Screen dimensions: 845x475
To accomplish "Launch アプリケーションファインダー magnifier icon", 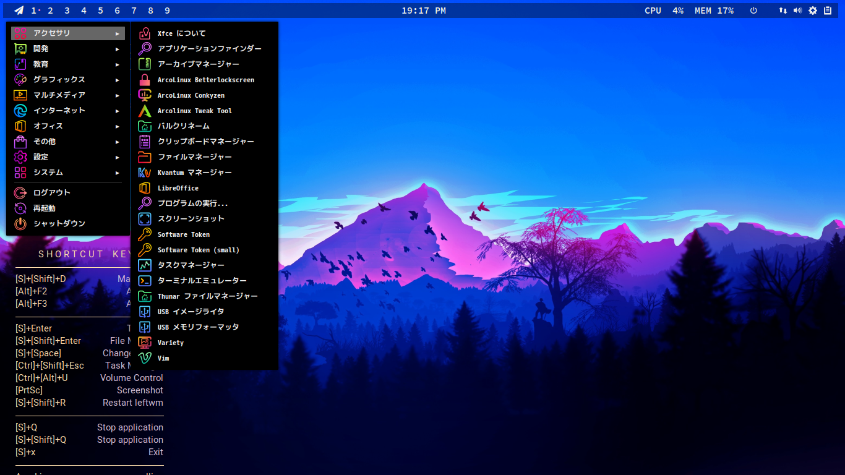I will 145,49.
